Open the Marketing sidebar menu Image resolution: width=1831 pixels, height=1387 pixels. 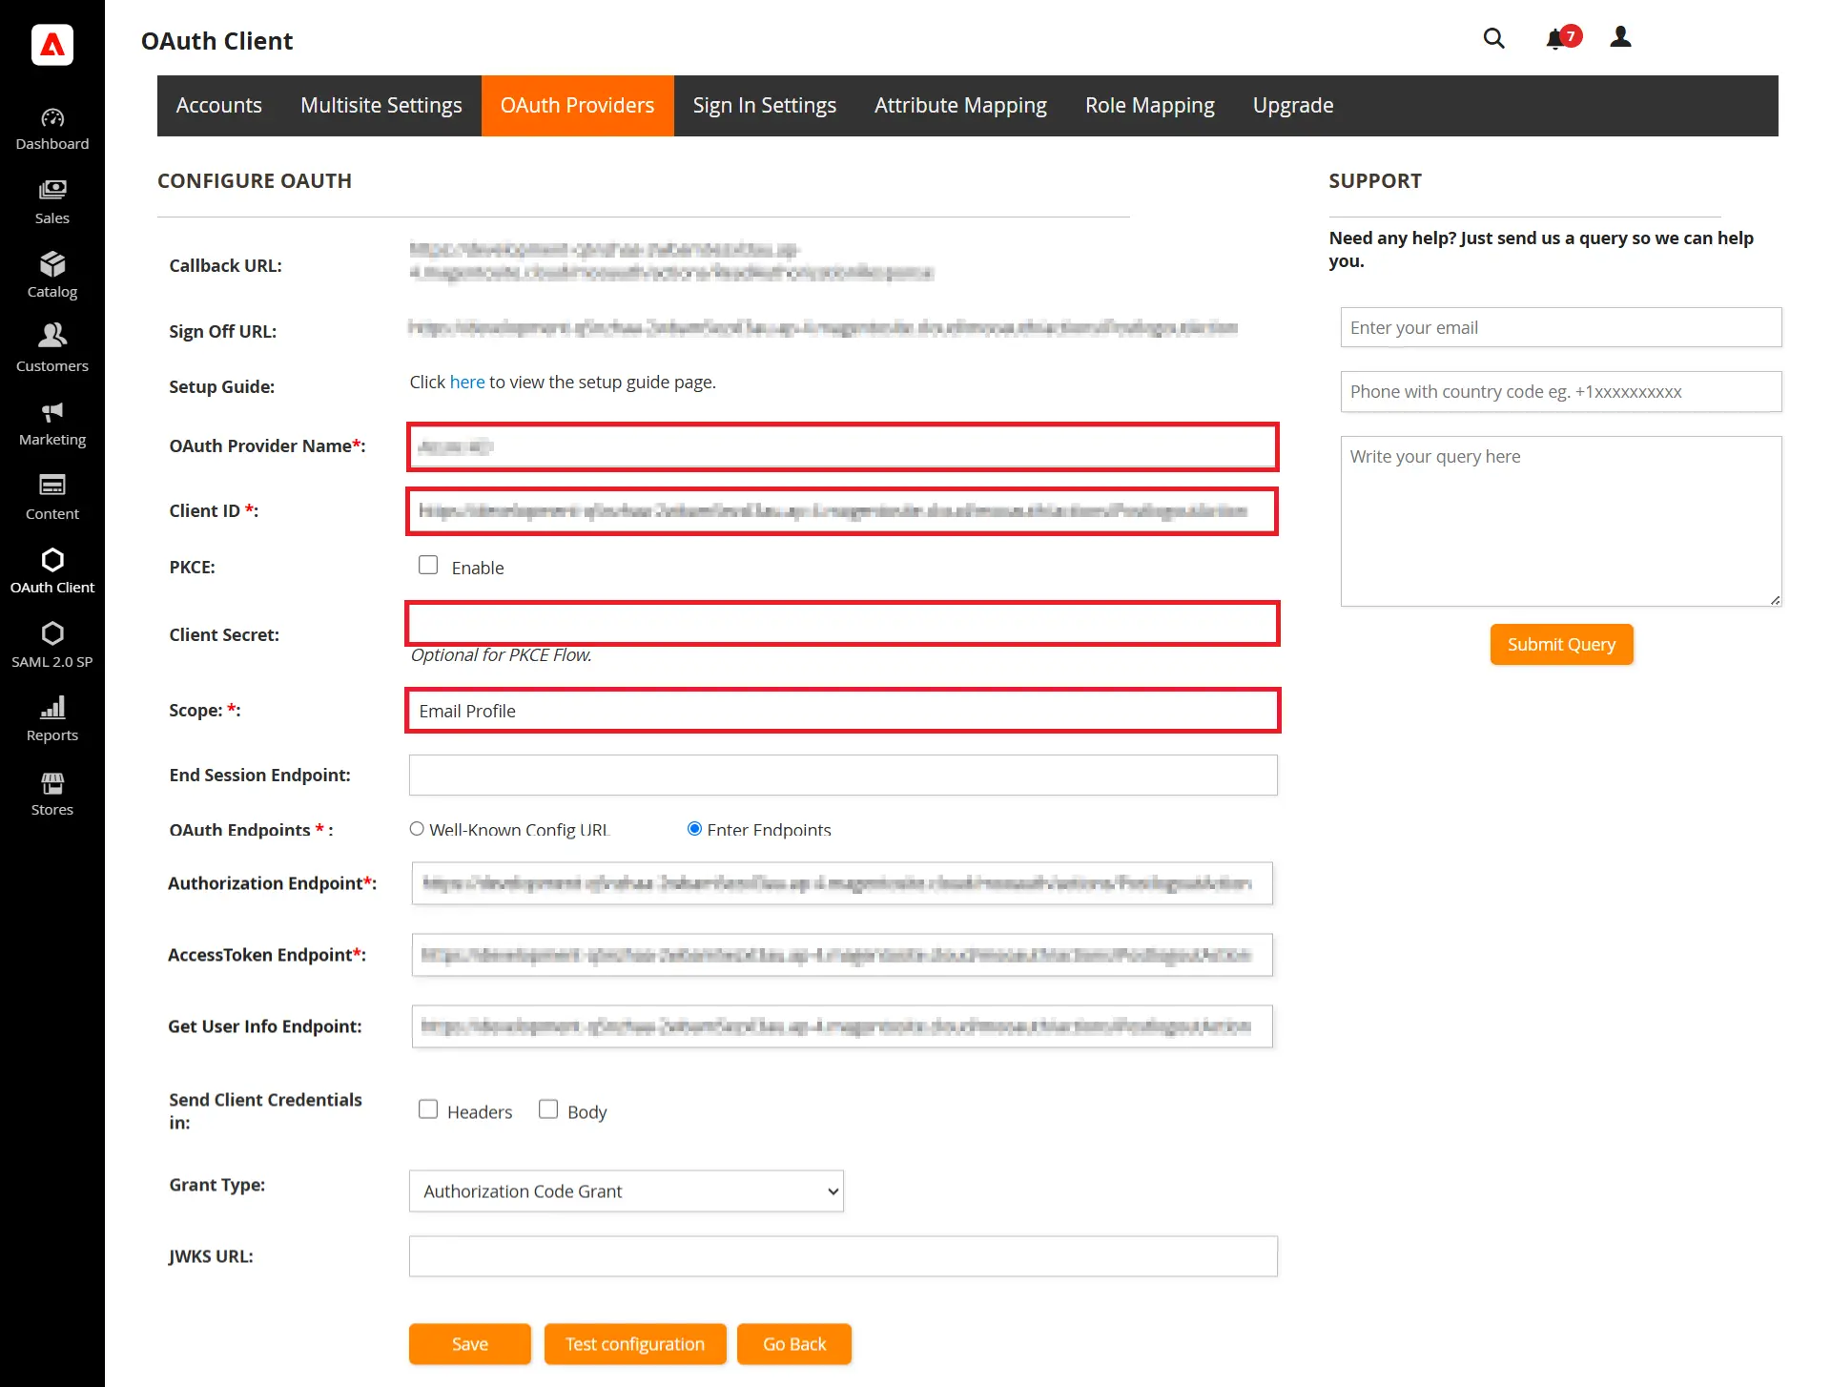click(x=52, y=424)
